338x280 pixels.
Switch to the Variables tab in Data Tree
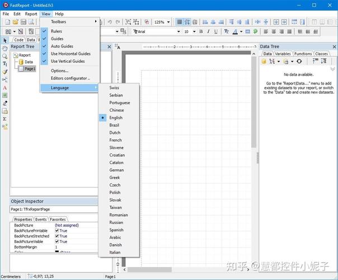[283, 54]
